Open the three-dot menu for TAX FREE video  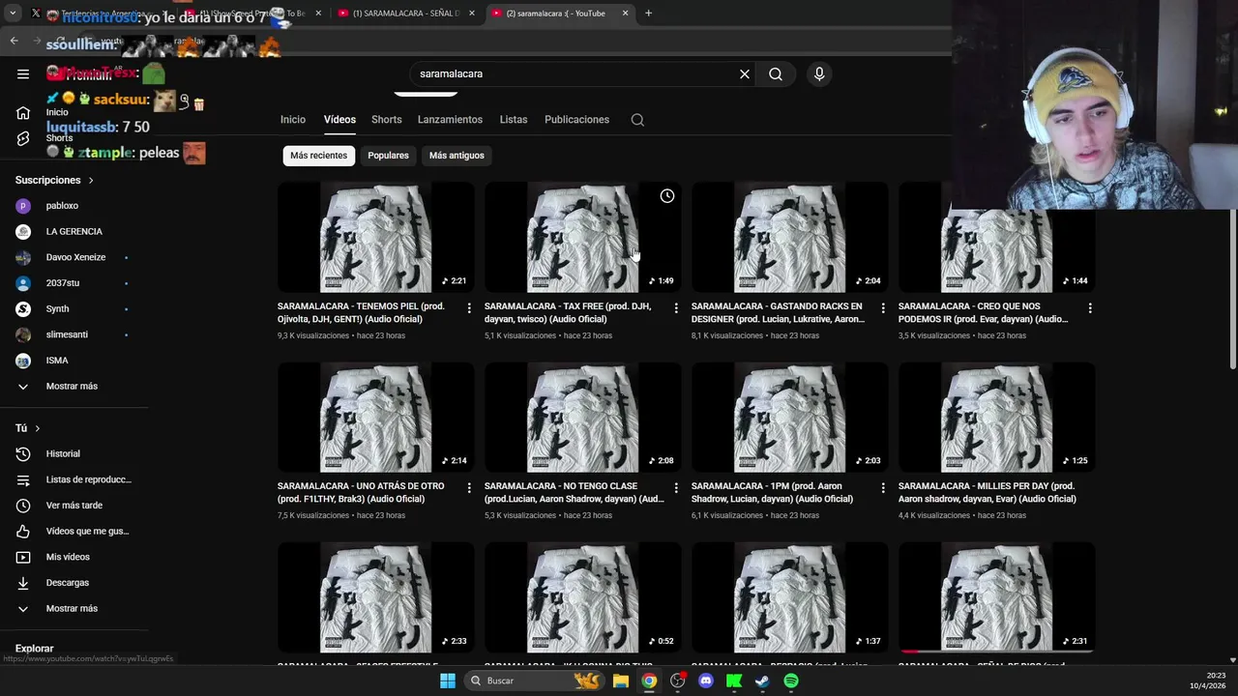(x=676, y=307)
